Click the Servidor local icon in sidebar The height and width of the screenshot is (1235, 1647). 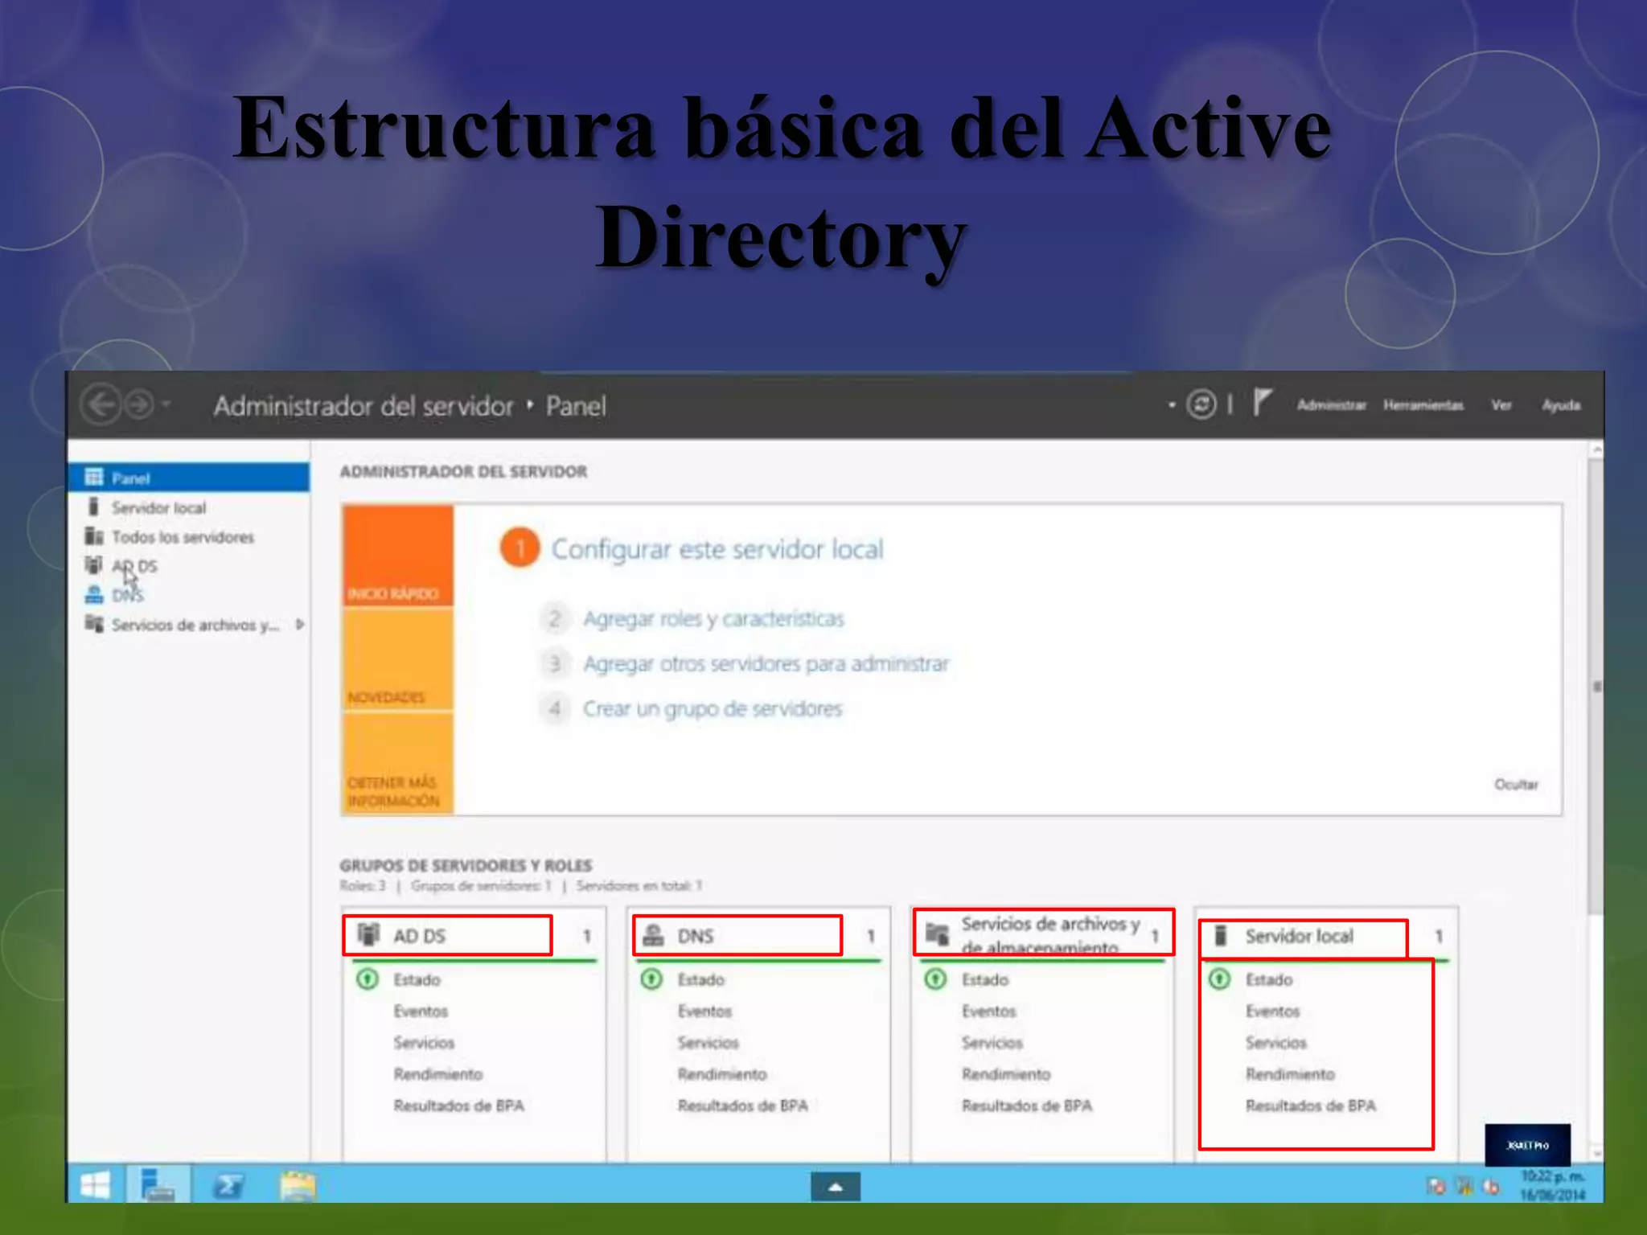(94, 507)
